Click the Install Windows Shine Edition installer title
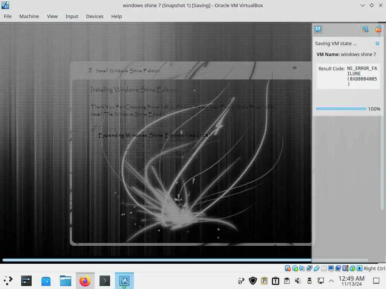The width and height of the screenshot is (386, 289). click(x=127, y=71)
